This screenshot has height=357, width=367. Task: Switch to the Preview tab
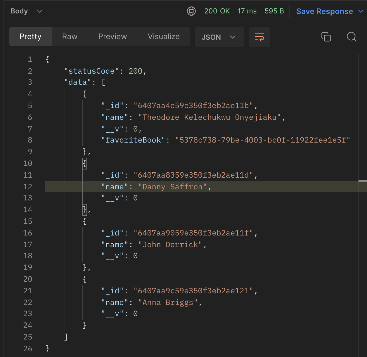[x=112, y=37]
